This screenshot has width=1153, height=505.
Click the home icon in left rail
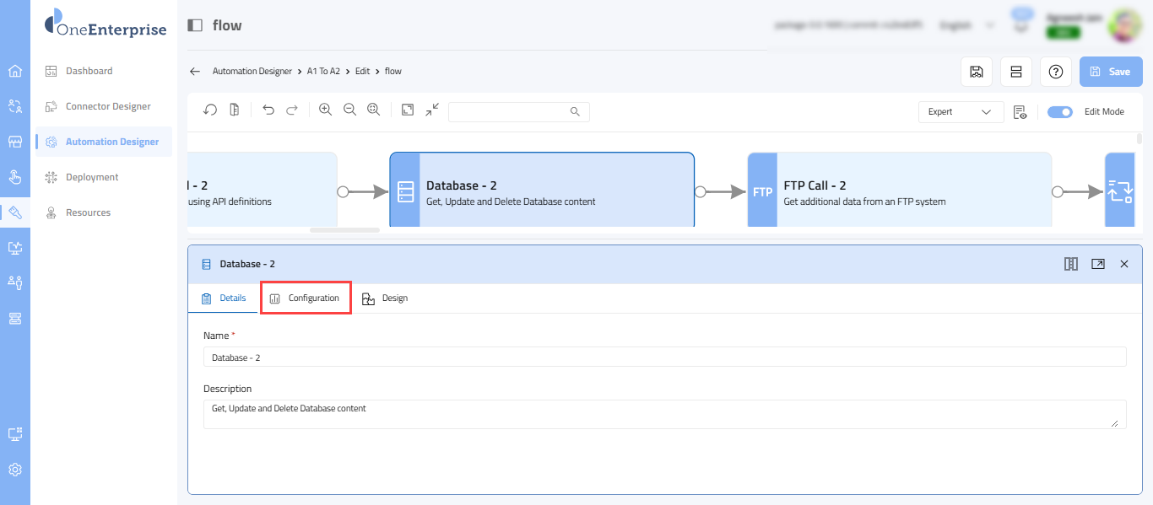(15, 71)
